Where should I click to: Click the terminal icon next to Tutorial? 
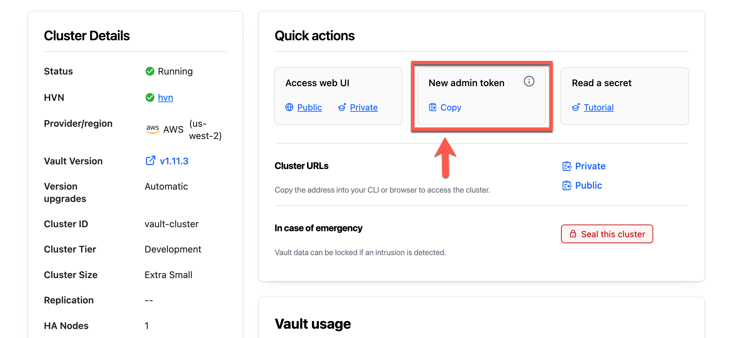576,107
